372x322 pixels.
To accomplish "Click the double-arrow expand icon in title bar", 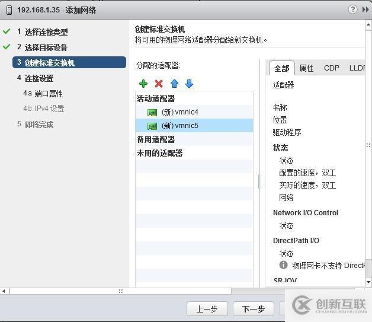I will [x=365, y=9].
